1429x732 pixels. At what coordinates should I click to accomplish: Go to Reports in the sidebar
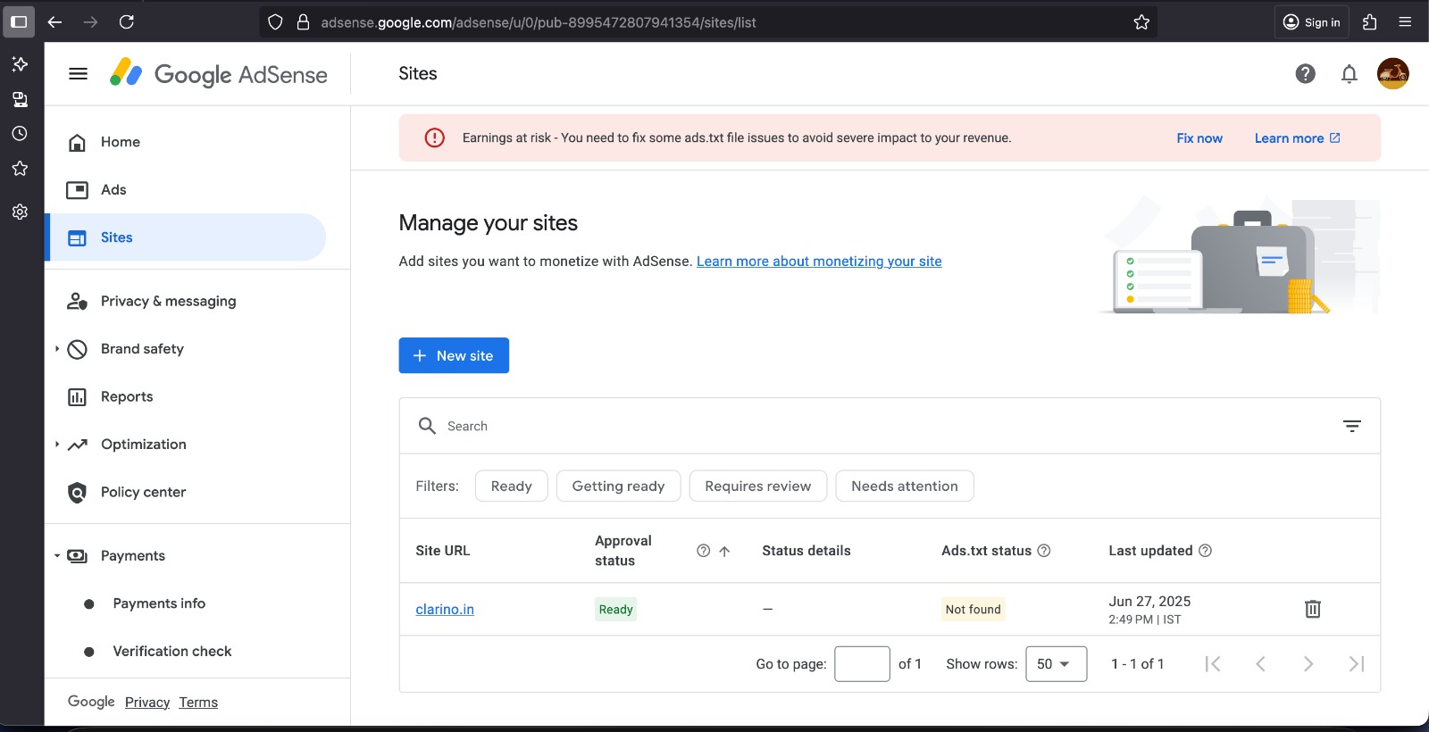pyautogui.click(x=127, y=396)
